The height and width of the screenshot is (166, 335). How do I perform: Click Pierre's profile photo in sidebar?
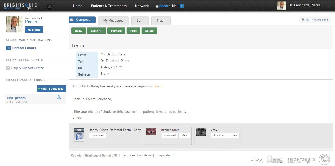pyautogui.click(x=14, y=24)
